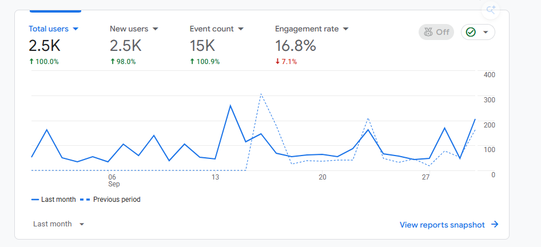Click the 100.0% Total users increase indicator
The height and width of the screenshot is (247, 541).
point(44,62)
